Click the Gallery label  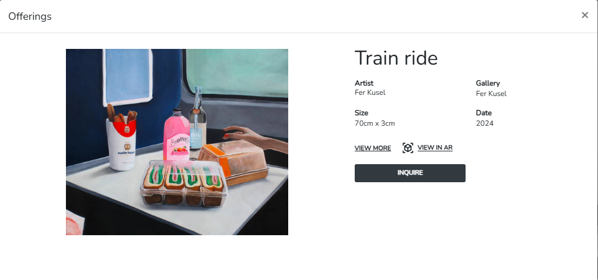coord(488,83)
